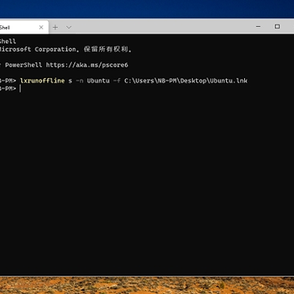Close the PowerShell tab
This screenshot has height=294, width=294.
tap(41, 27)
